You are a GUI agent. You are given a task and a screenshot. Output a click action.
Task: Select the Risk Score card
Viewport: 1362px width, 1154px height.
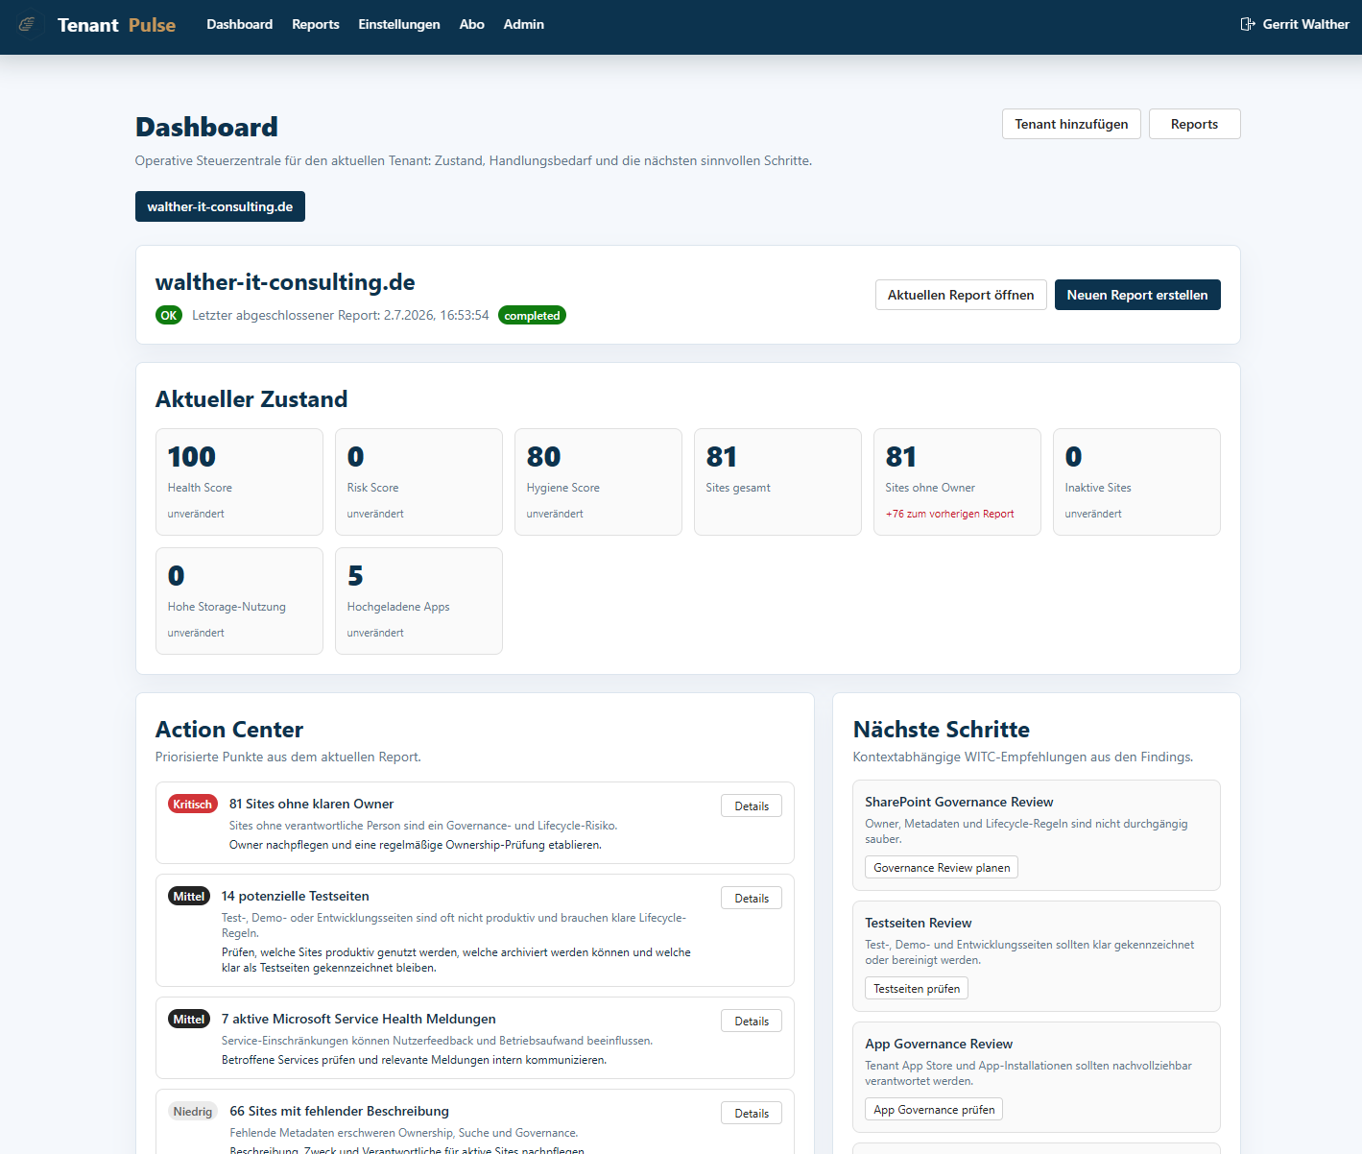(418, 482)
